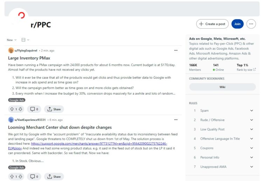Screen dimensions: 269x181
Task: Open the Wiki community bookmark
Action: (x=222, y=87)
